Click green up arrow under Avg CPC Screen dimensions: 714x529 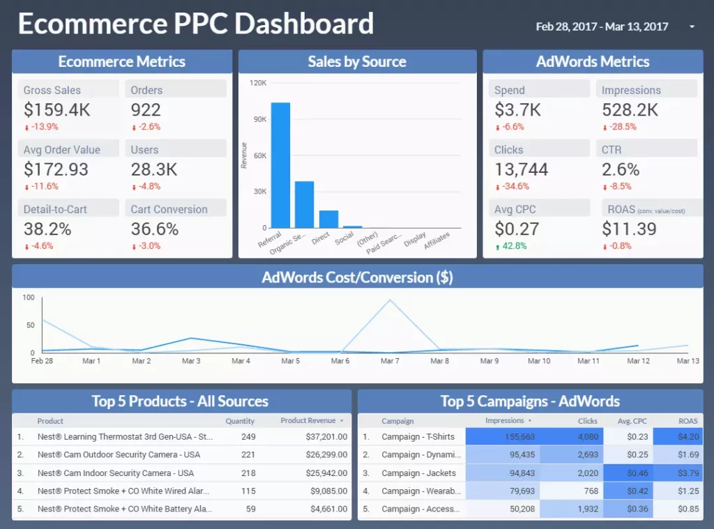[x=497, y=246]
